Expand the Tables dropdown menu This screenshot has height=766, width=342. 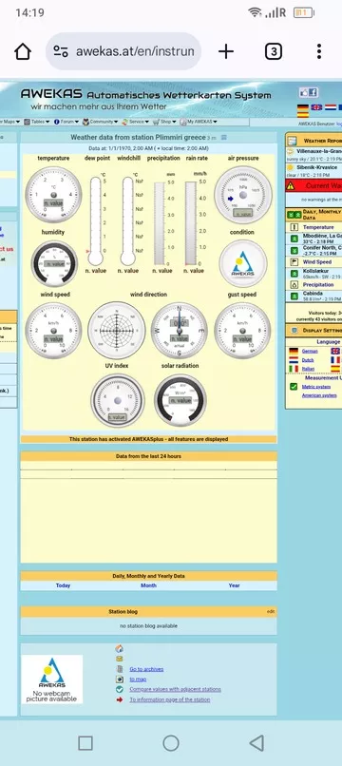pyautogui.click(x=37, y=122)
